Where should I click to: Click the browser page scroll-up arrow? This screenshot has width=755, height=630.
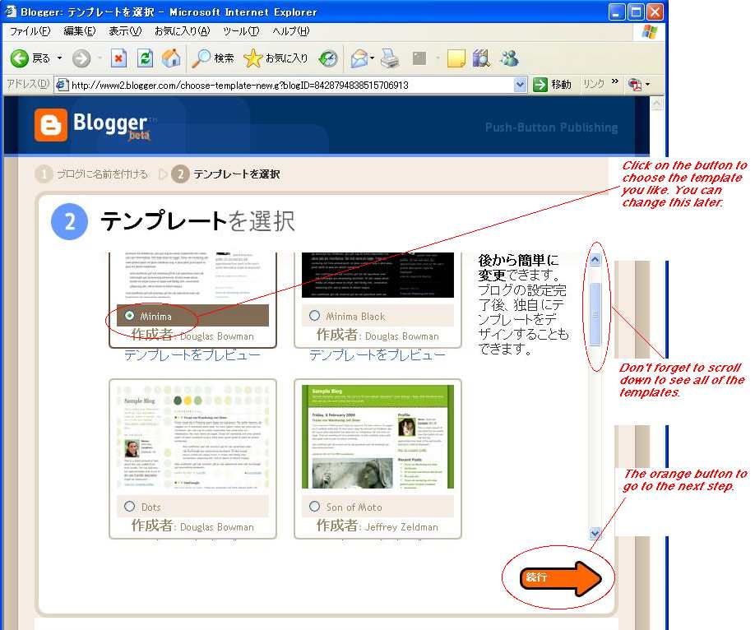click(657, 103)
